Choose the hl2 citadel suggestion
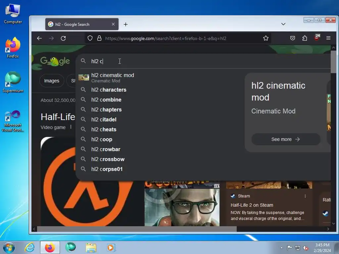This screenshot has width=339, height=254. [x=160, y=119]
